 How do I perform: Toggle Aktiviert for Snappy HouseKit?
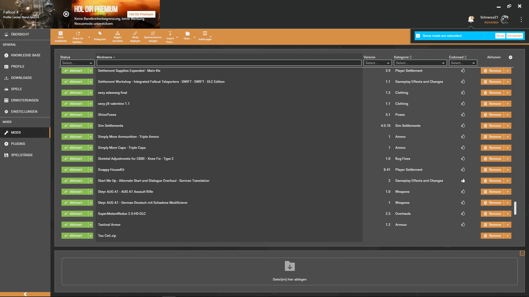[75, 170]
